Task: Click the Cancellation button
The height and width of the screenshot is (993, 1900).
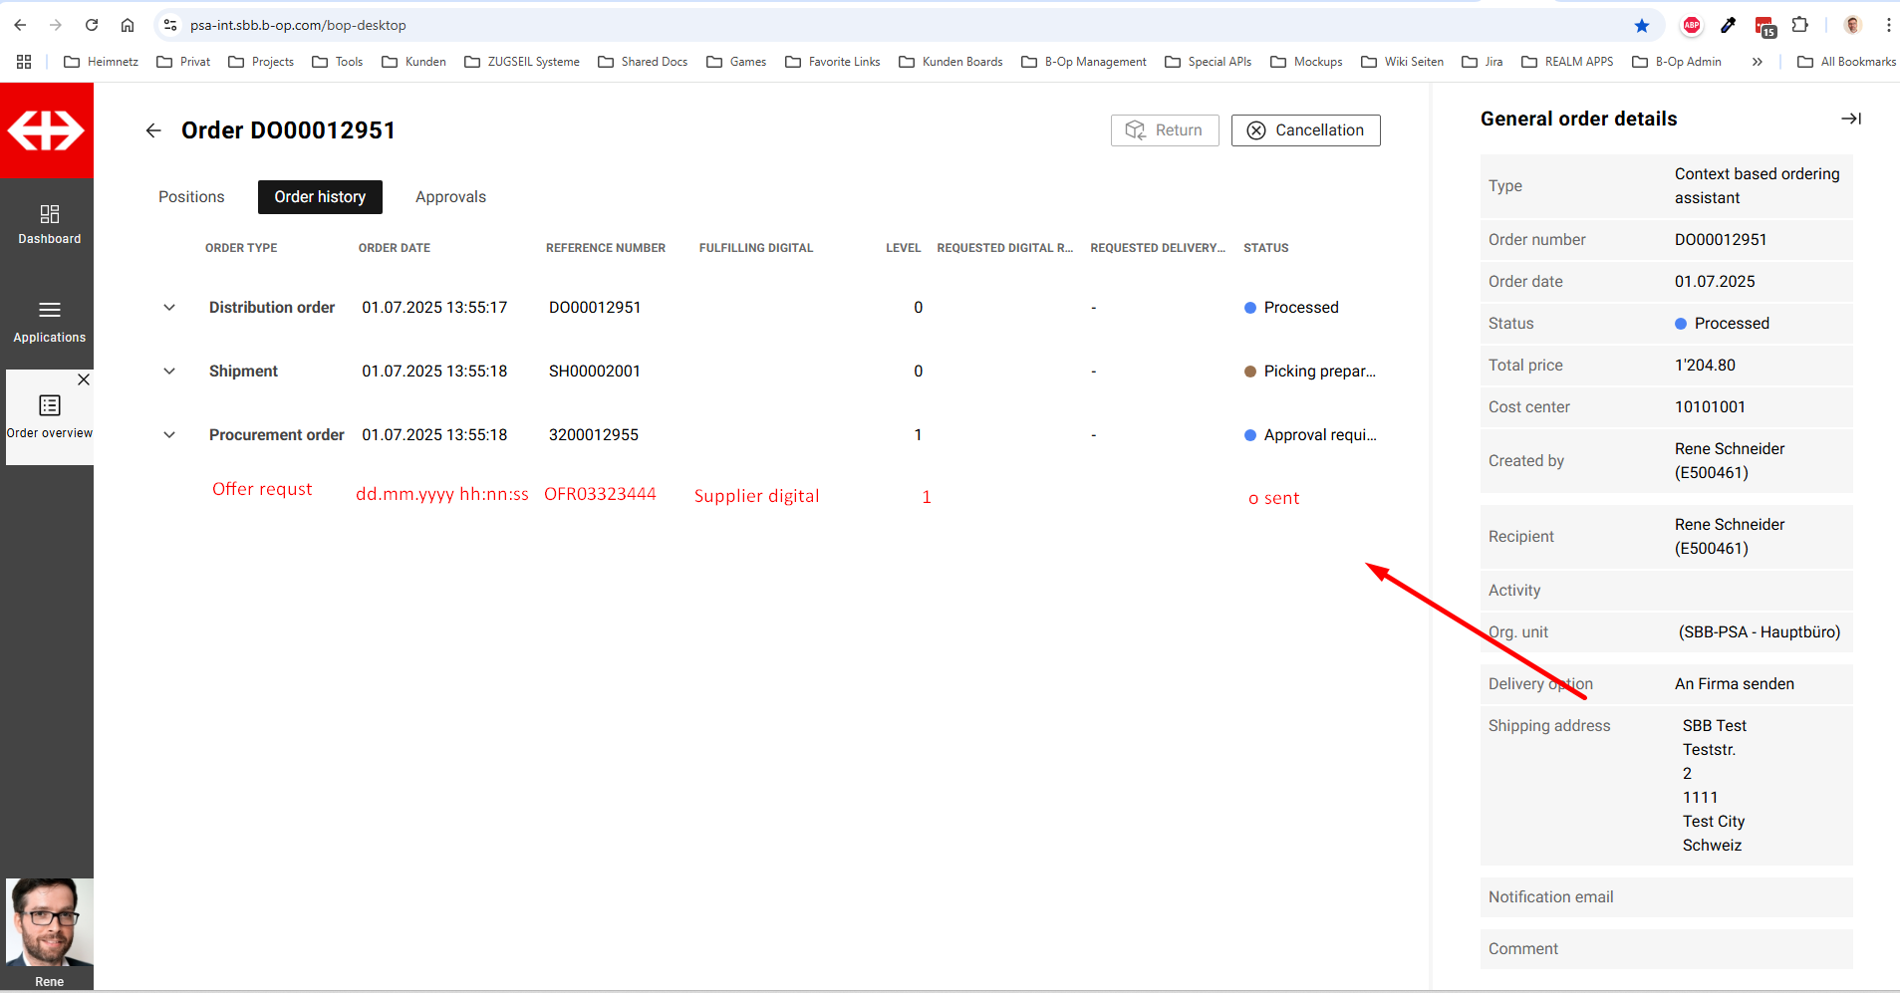Action: (x=1305, y=130)
